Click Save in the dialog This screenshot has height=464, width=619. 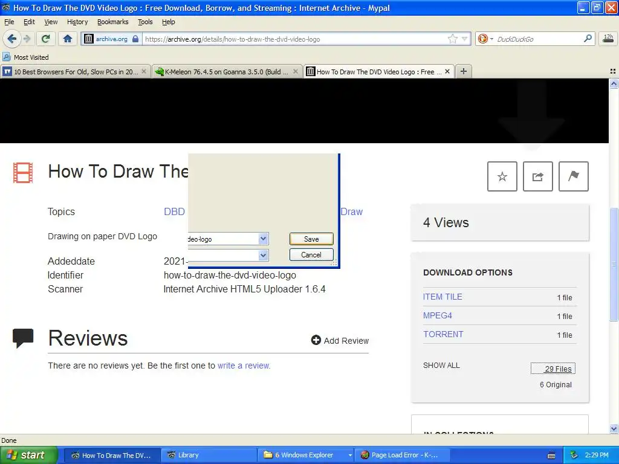click(x=311, y=239)
